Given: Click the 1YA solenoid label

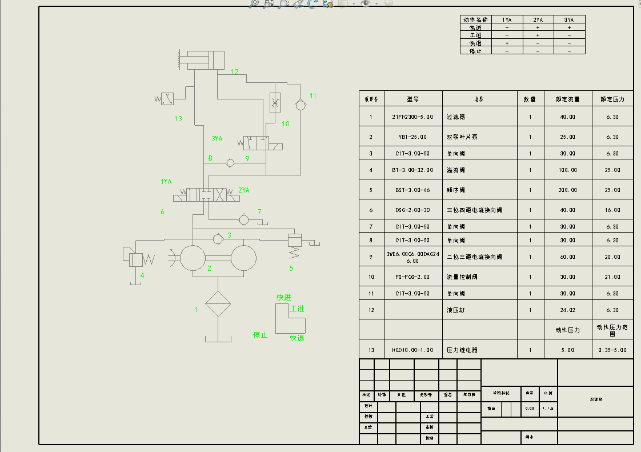Looking at the screenshot, I should click(x=166, y=182).
